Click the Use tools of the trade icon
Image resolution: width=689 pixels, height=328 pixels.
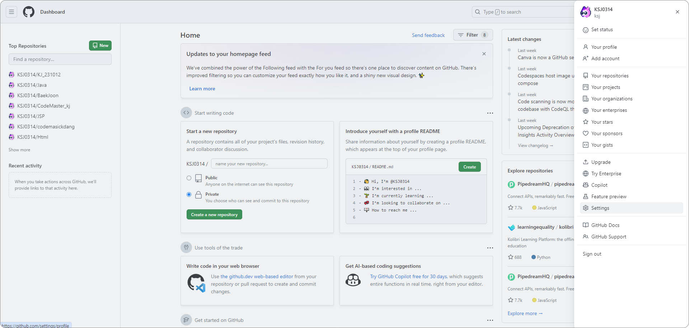[186, 247]
